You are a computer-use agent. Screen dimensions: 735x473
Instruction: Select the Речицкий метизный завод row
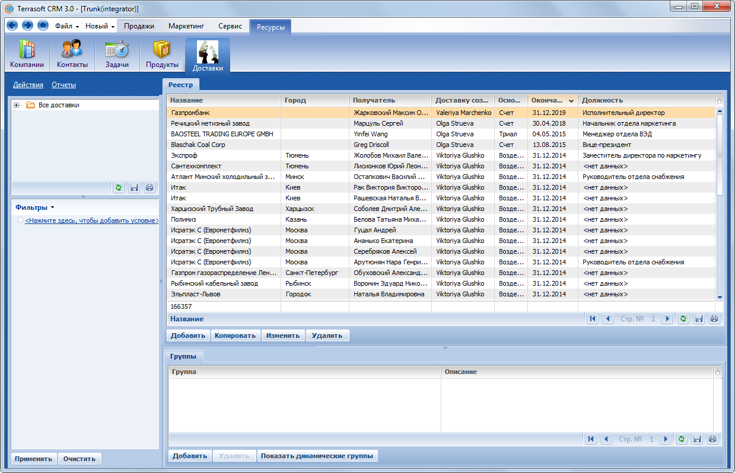pos(441,123)
